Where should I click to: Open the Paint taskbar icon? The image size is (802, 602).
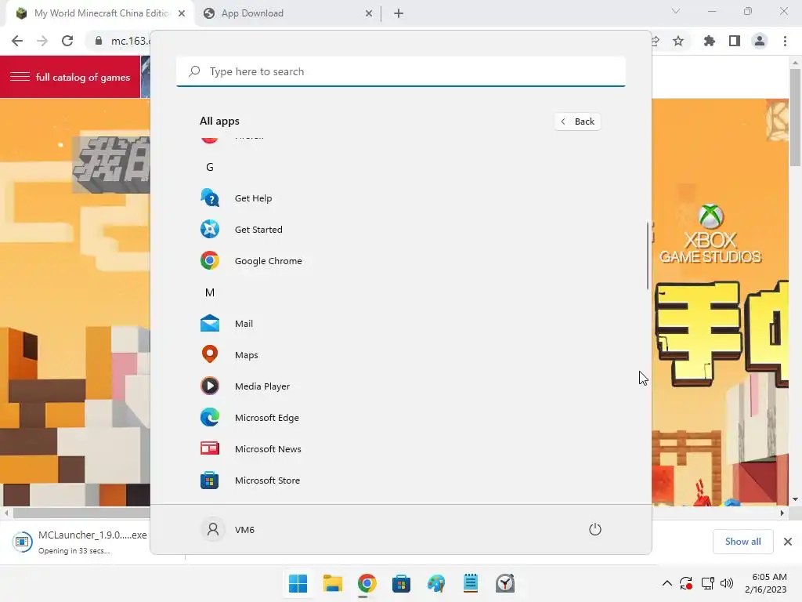click(x=435, y=583)
